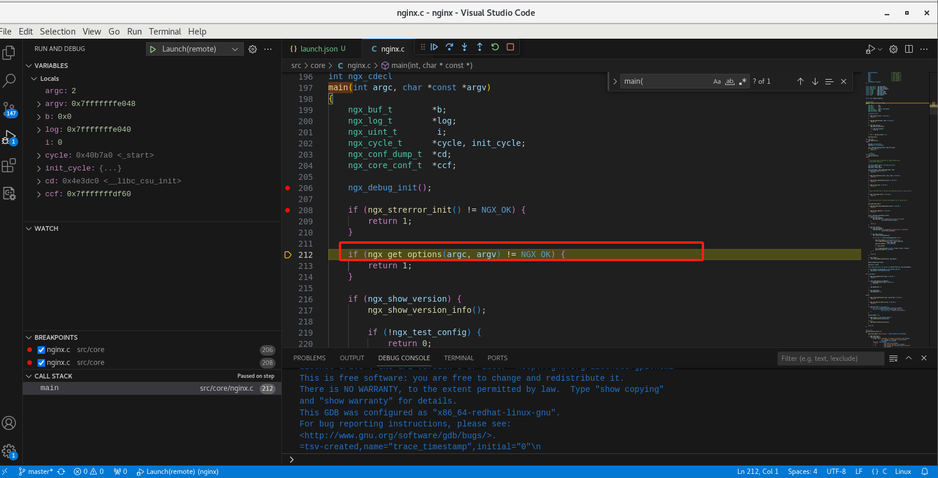Image resolution: width=938 pixels, height=478 pixels.
Task: Switch to OUTPUT panel tab
Action: 352,358
